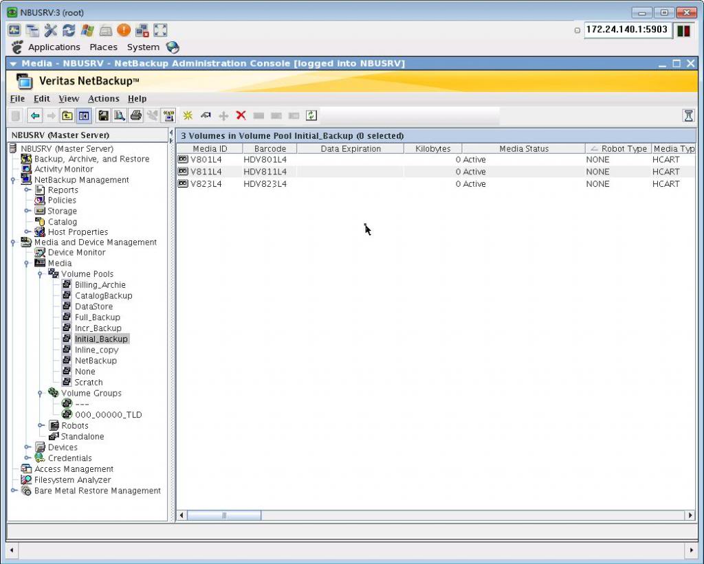
Task: Collapse Media and Device Management node
Action: [14, 242]
